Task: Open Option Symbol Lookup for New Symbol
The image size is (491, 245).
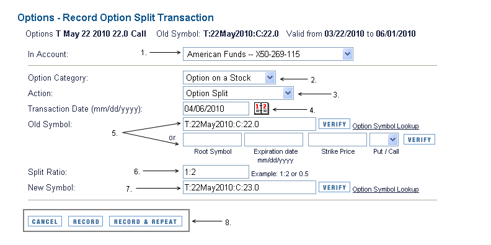Action: (x=386, y=189)
